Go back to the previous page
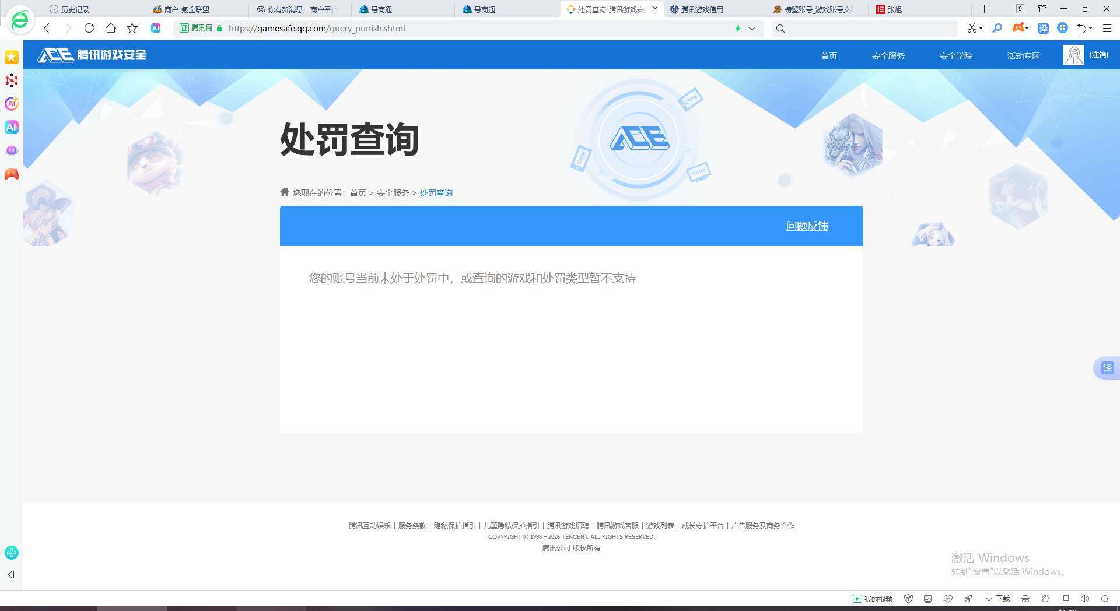The width and height of the screenshot is (1120, 611). tap(47, 28)
